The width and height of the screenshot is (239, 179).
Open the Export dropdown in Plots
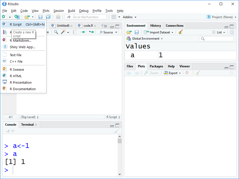pyautogui.click(x=172, y=73)
